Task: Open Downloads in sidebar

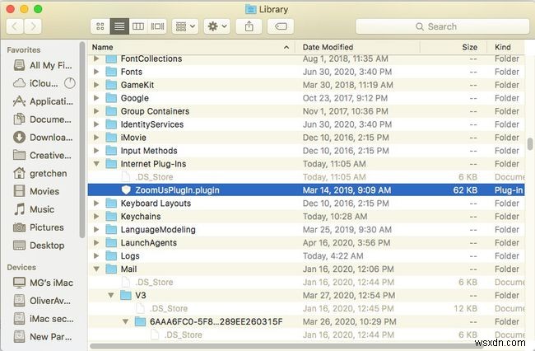Action: tap(43, 138)
